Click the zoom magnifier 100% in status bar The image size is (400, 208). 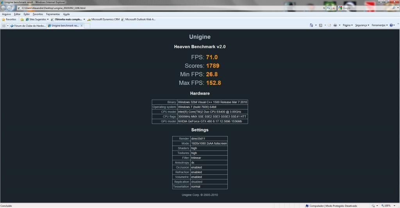click(x=386, y=206)
